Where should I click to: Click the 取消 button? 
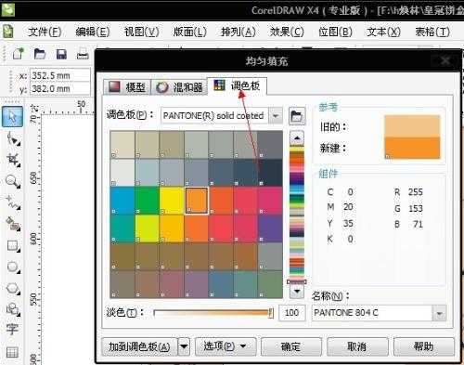point(357,346)
